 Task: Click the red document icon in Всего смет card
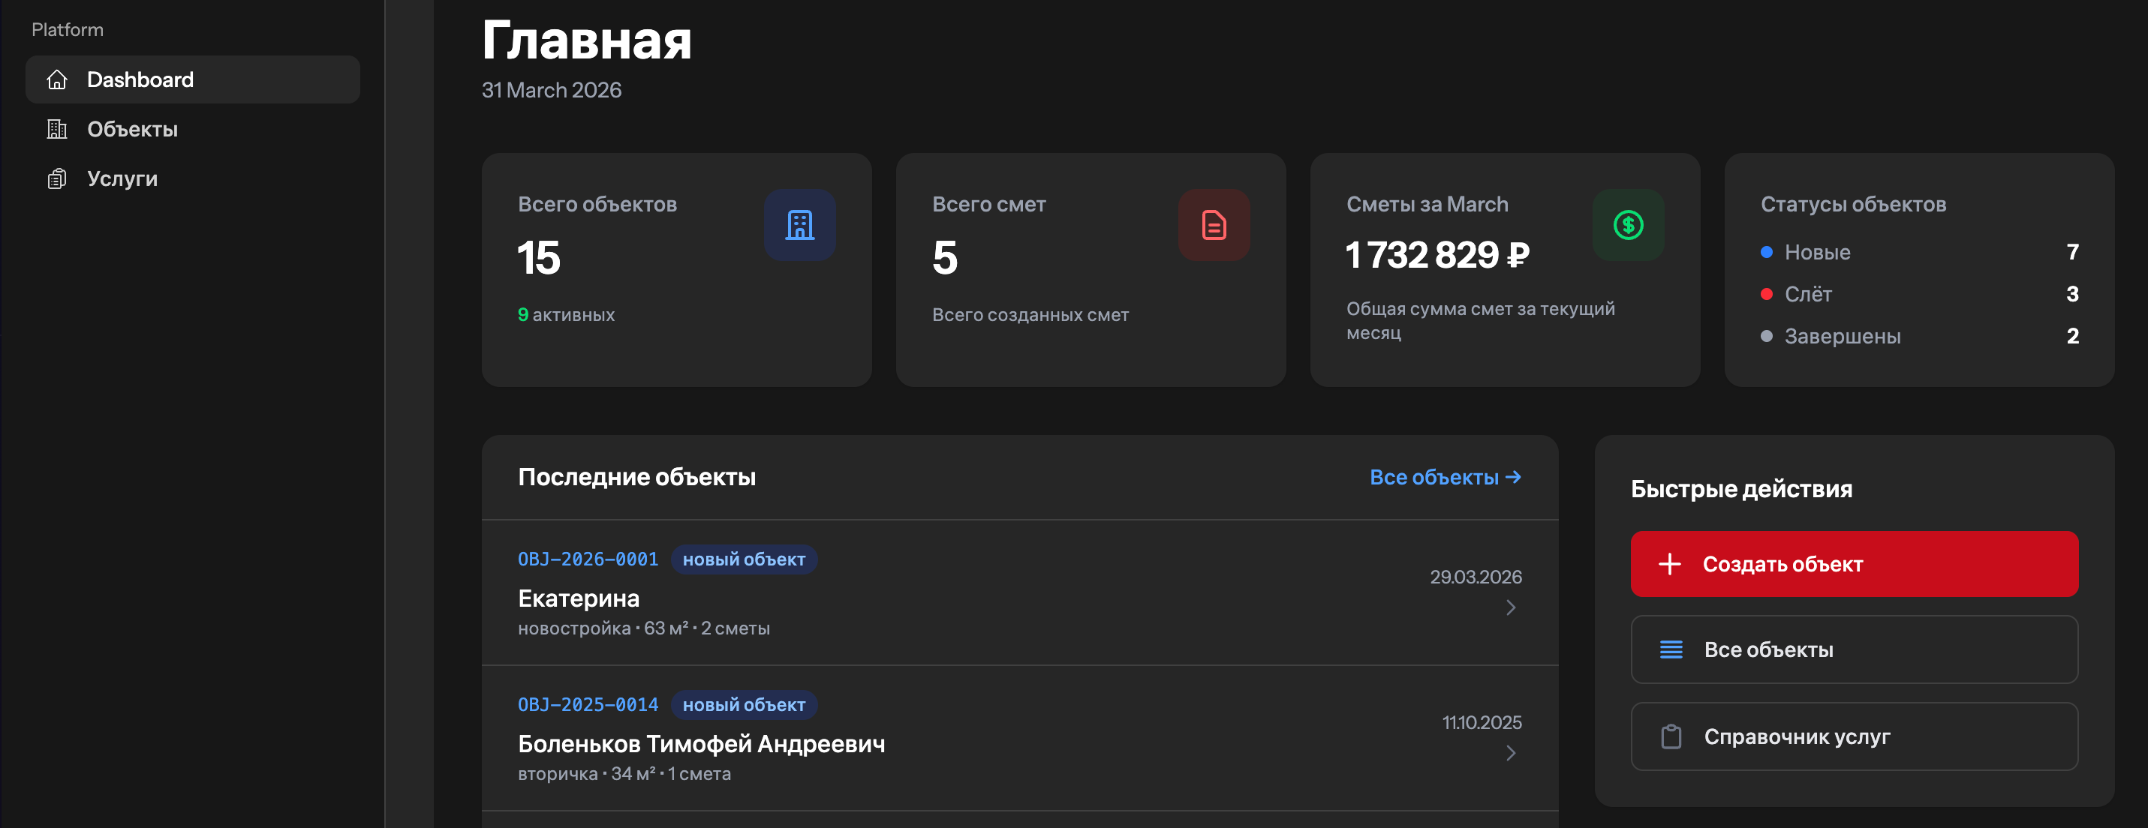[1214, 225]
